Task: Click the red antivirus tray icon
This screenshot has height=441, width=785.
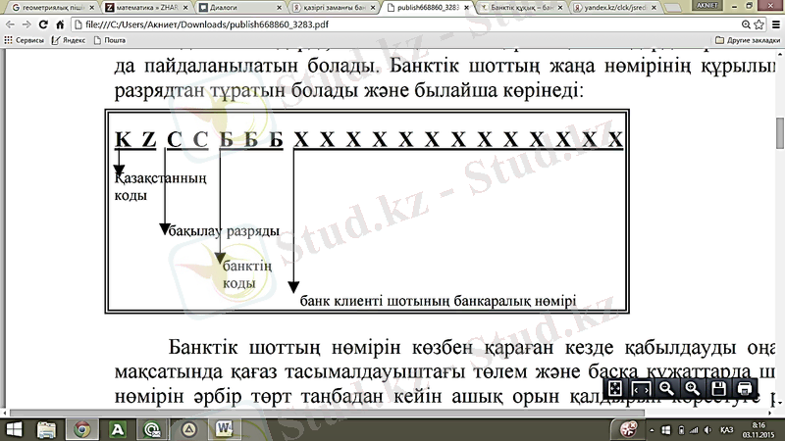Action: click(x=629, y=429)
